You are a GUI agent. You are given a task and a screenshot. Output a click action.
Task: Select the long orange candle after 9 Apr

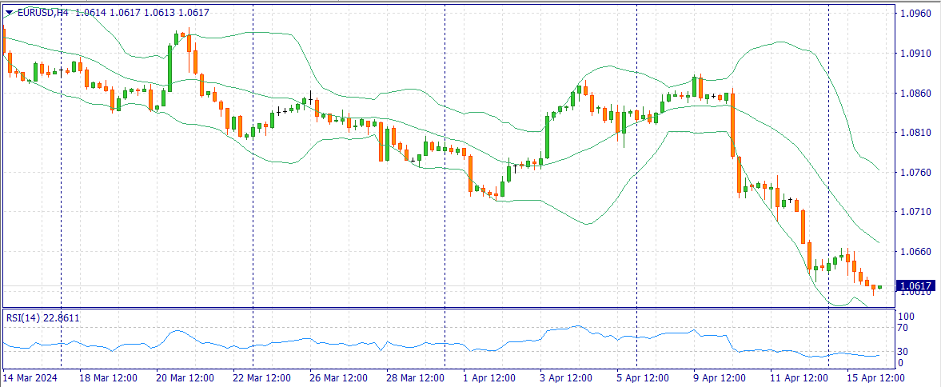(x=732, y=124)
